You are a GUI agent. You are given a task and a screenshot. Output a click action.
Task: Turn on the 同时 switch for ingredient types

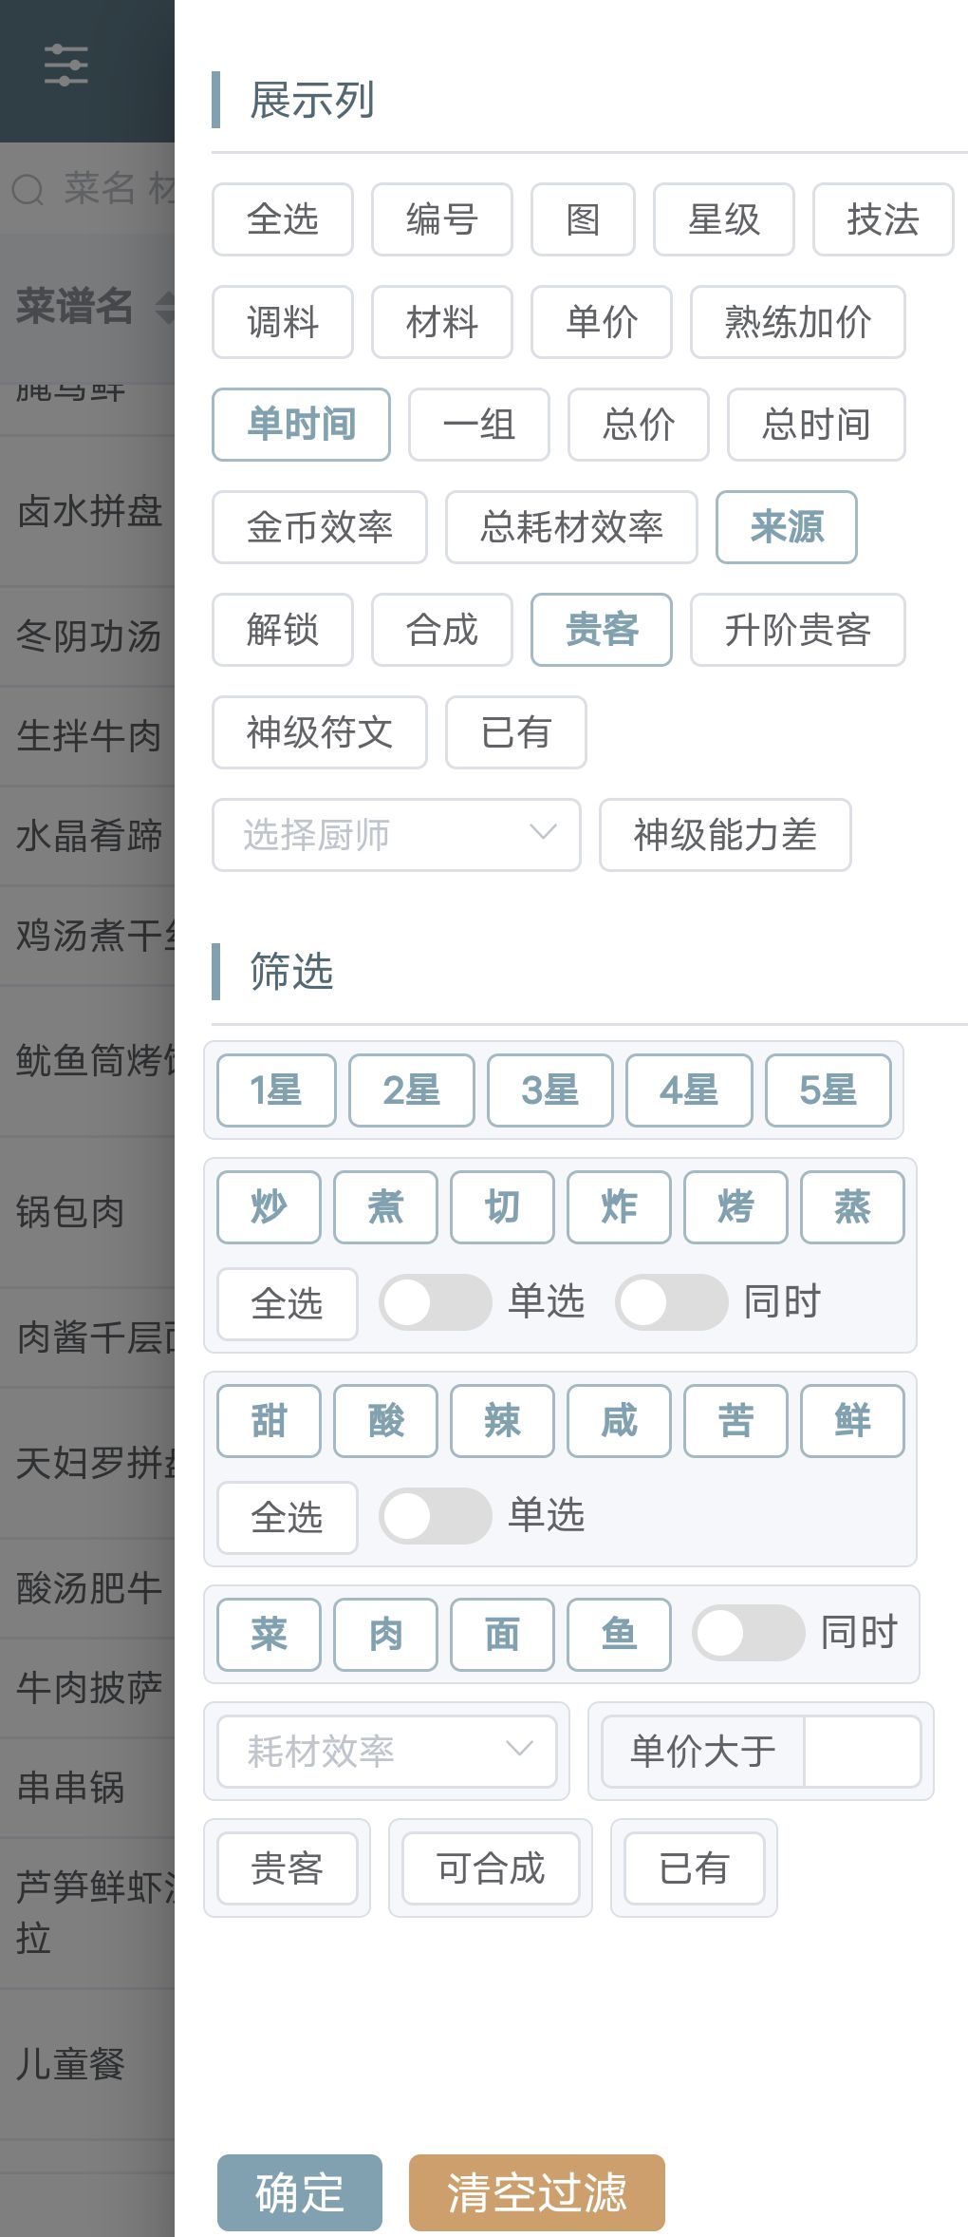749,1633
